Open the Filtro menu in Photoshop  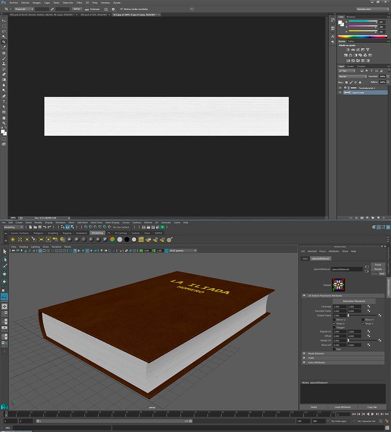click(80, 3)
